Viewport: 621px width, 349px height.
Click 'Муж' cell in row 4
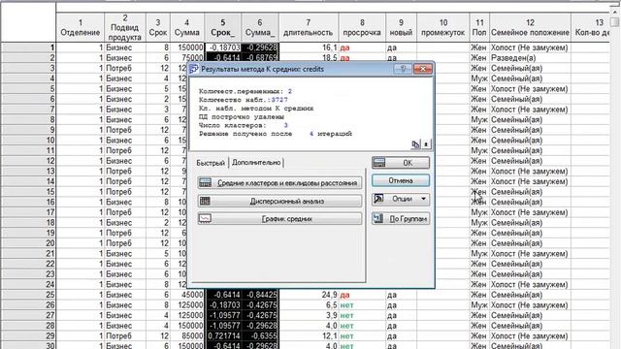coord(479,79)
